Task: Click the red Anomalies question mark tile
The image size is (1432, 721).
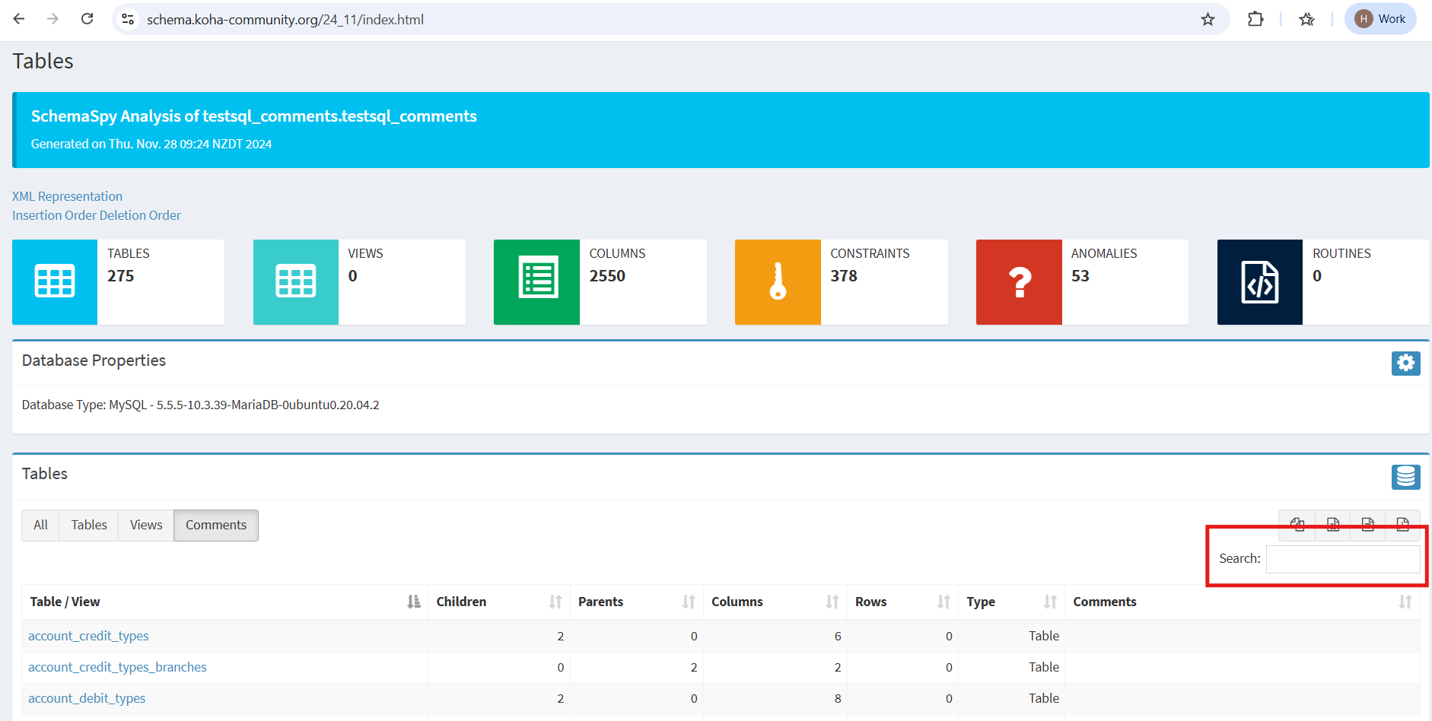Action: (1018, 282)
